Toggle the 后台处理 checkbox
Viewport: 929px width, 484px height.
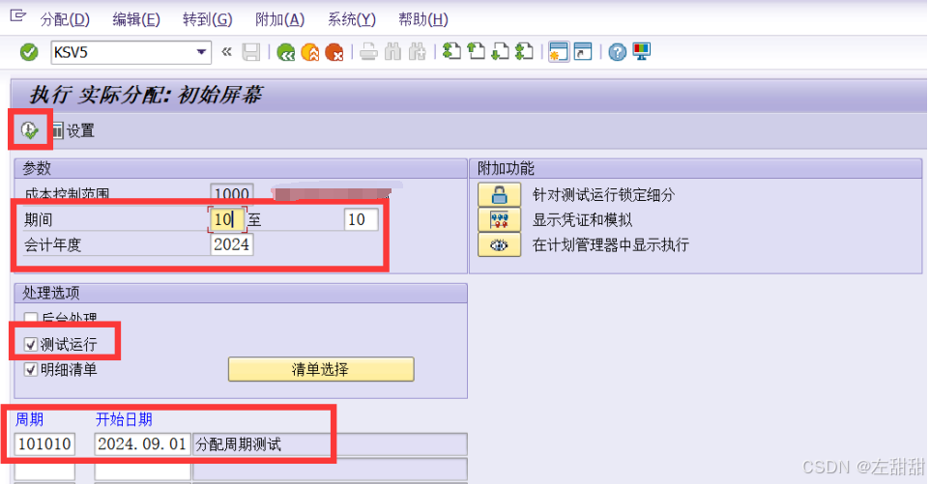coord(31,320)
